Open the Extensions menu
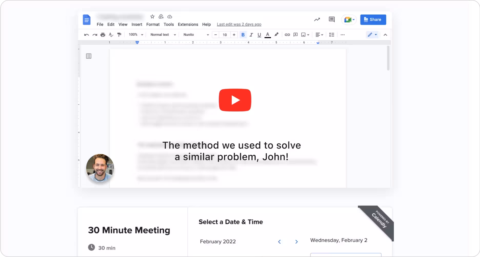The width and height of the screenshot is (480, 257). coord(188,24)
